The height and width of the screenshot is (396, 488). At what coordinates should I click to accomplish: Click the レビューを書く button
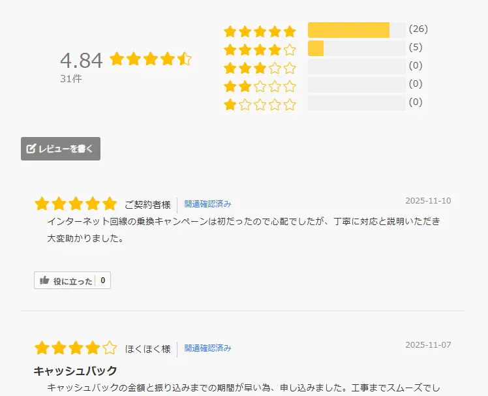pos(61,149)
